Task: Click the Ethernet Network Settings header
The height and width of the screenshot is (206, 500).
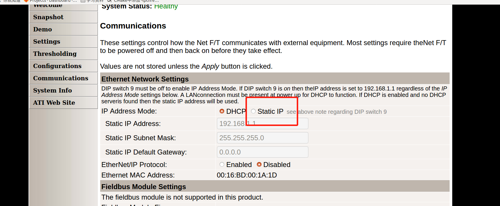Action: [145, 79]
